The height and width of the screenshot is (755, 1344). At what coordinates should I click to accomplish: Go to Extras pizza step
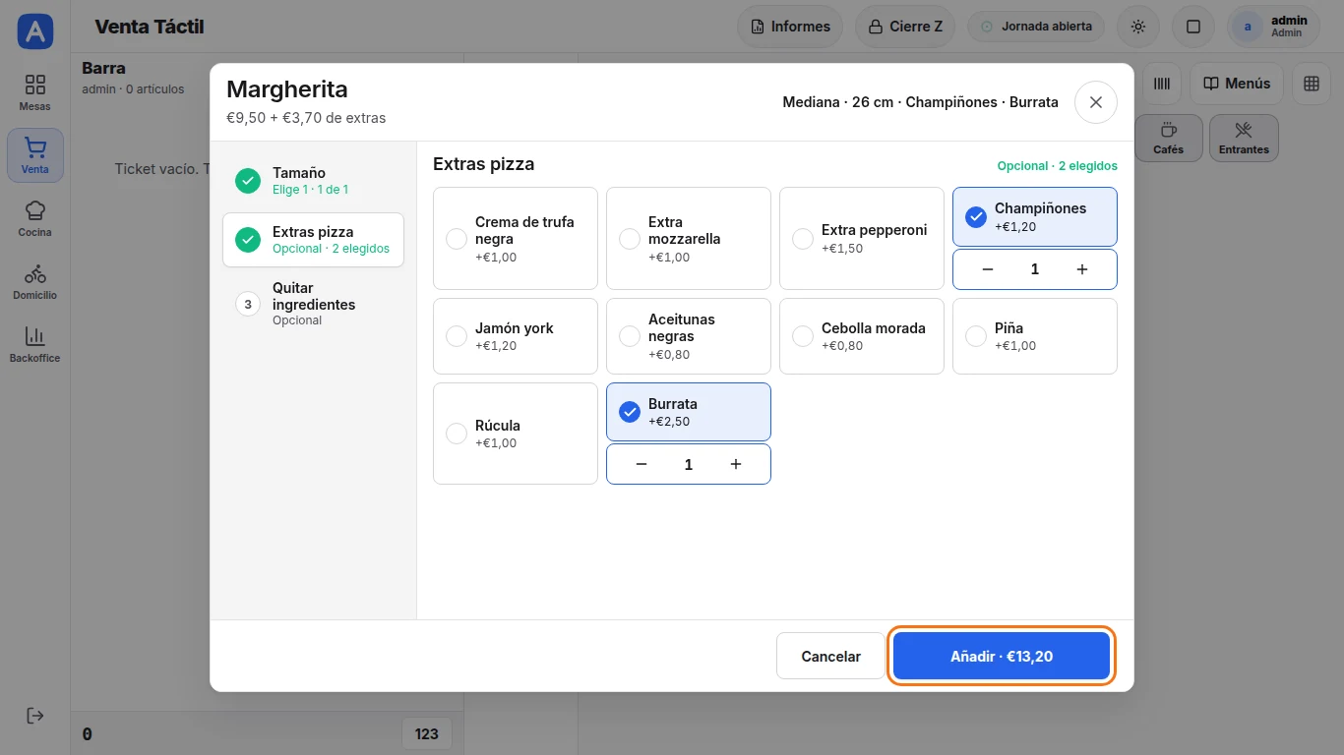point(313,240)
